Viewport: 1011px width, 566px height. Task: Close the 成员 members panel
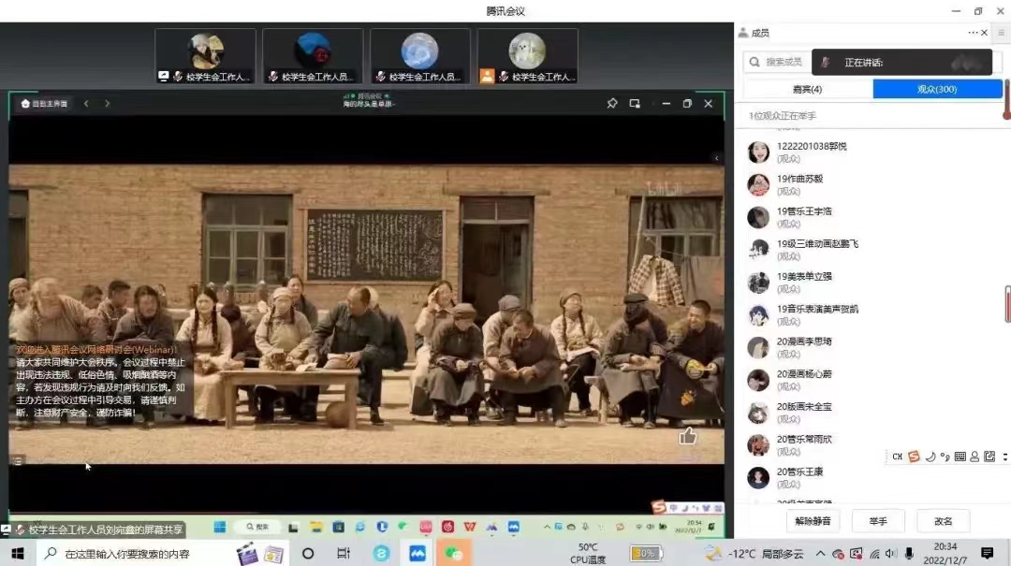tap(985, 33)
